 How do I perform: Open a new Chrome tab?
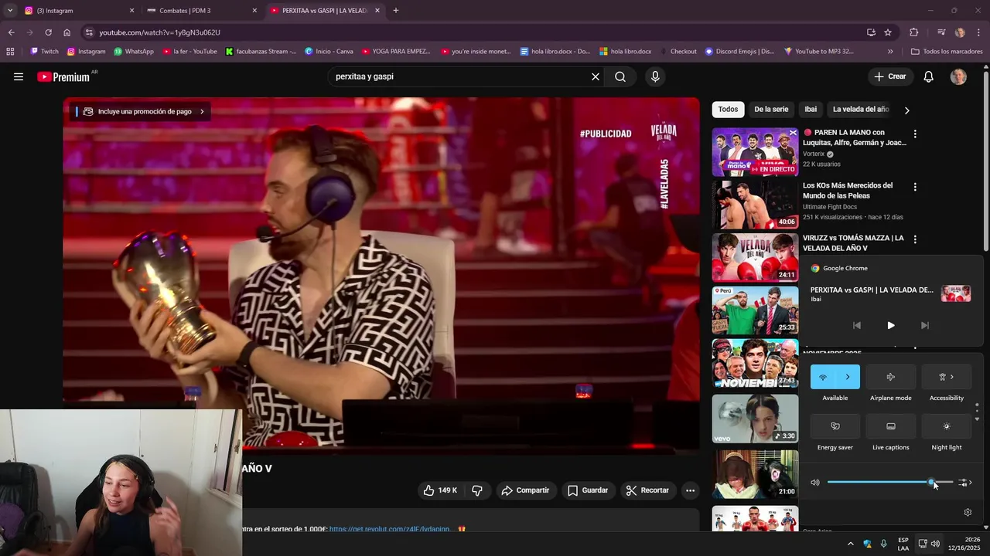[x=396, y=11]
